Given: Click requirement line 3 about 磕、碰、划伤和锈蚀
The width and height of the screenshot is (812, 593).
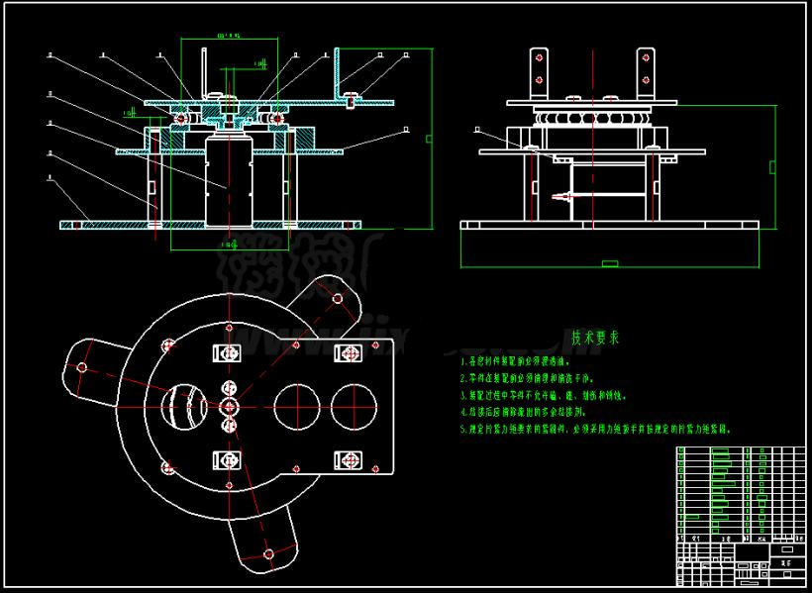Looking at the screenshot, I should click(x=545, y=396).
